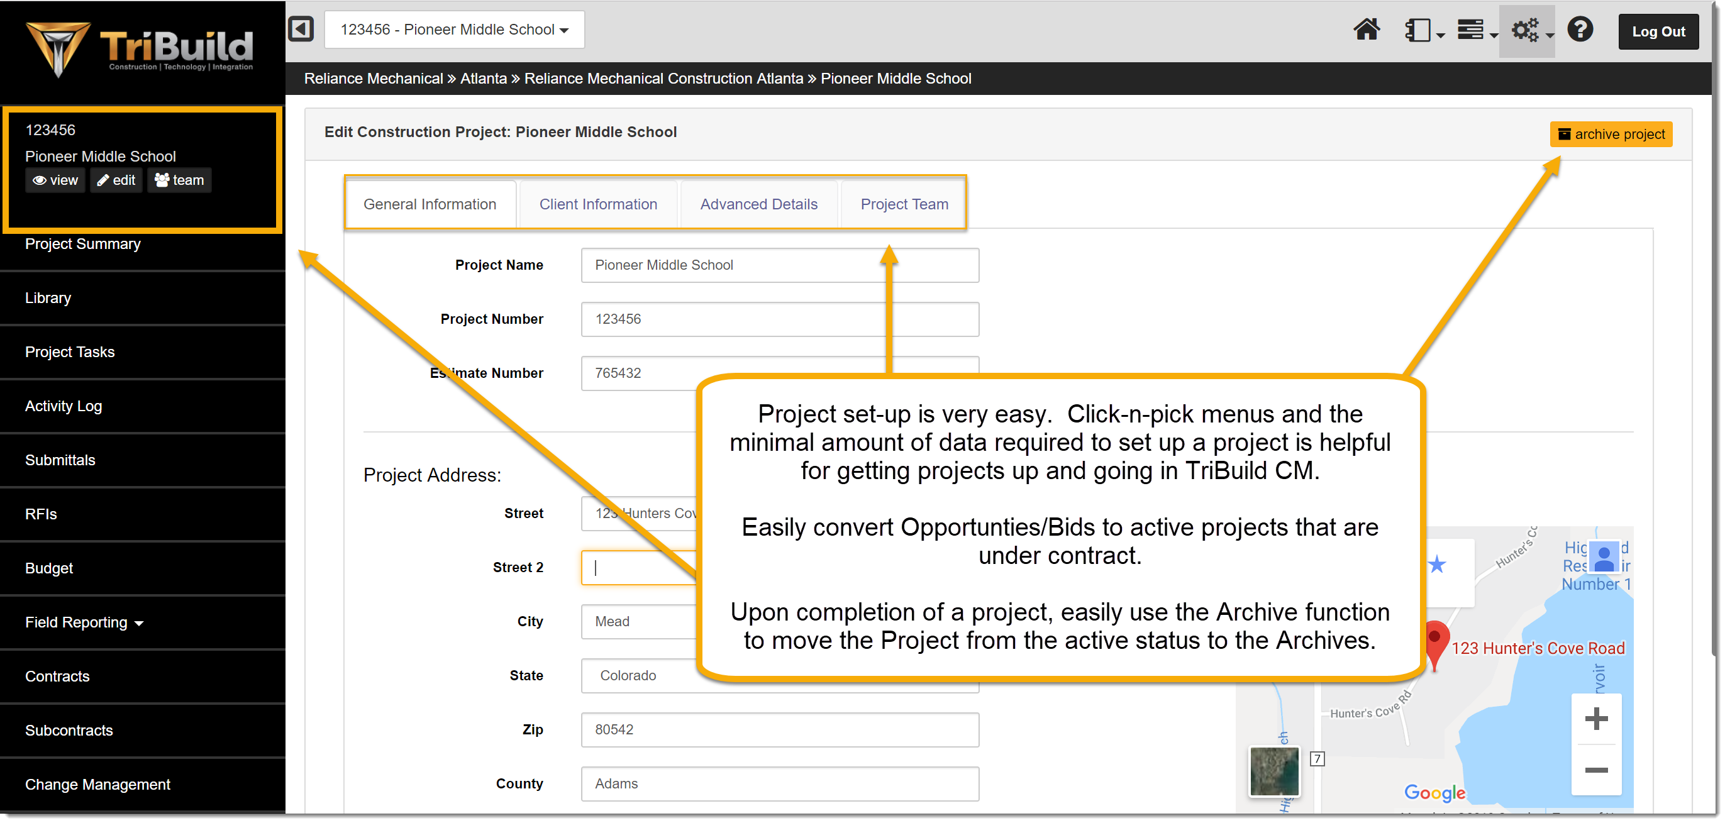
Task: Open Submittals in the sidebar
Action: coord(60,460)
